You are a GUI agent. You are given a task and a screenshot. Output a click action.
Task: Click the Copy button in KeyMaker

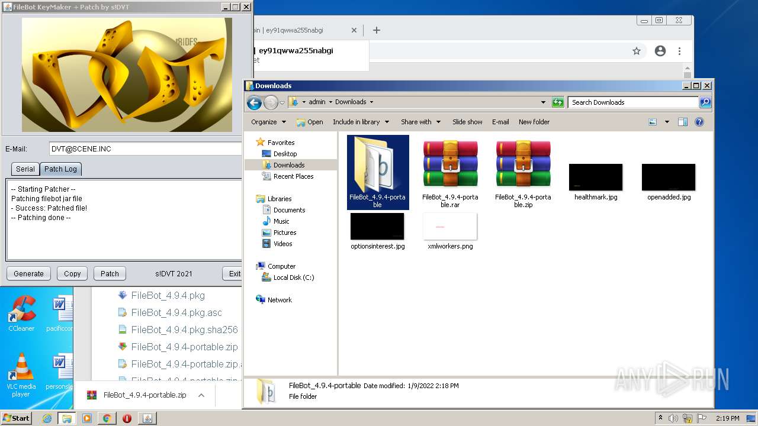tap(72, 273)
